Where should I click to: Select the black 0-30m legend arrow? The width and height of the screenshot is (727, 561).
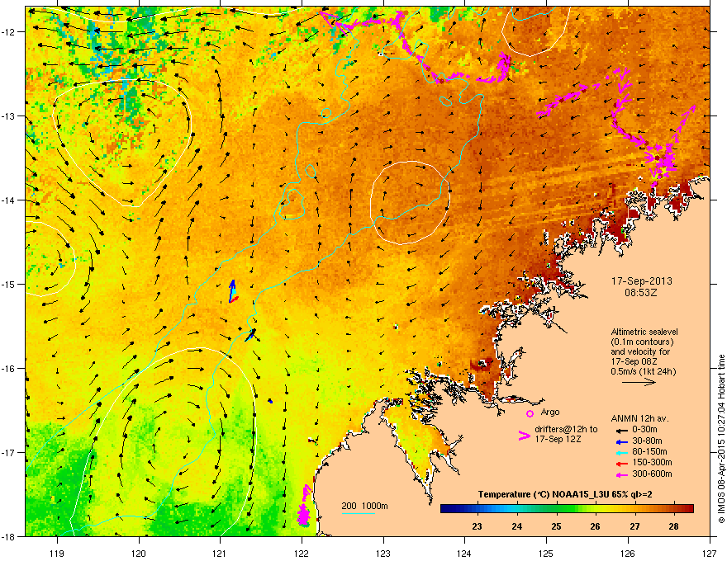point(622,431)
